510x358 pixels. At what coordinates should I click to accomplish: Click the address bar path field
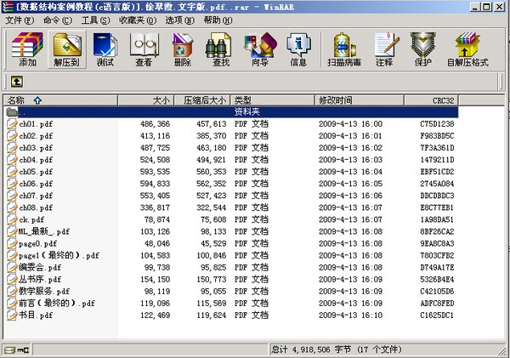point(260,82)
